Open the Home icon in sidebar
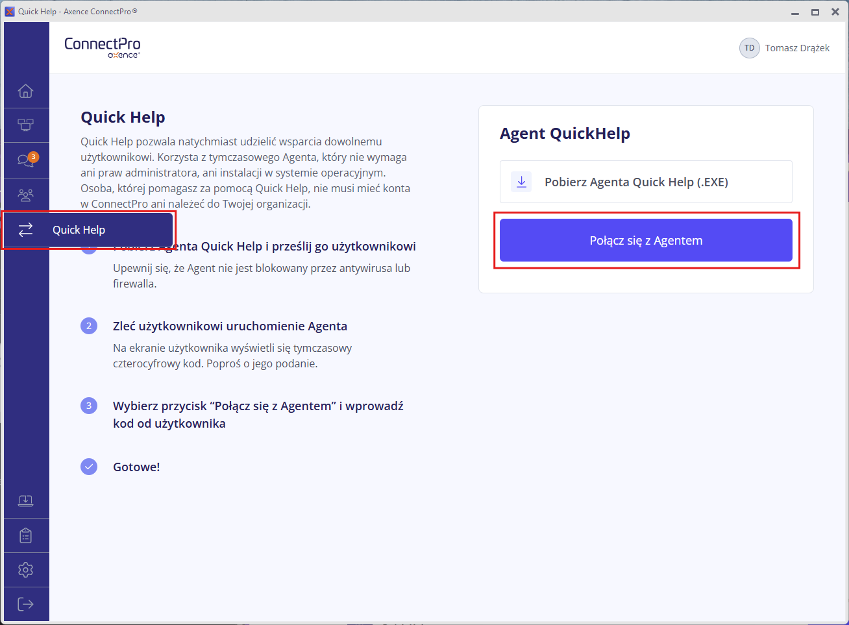Viewport: 849px width, 625px height. [25, 91]
